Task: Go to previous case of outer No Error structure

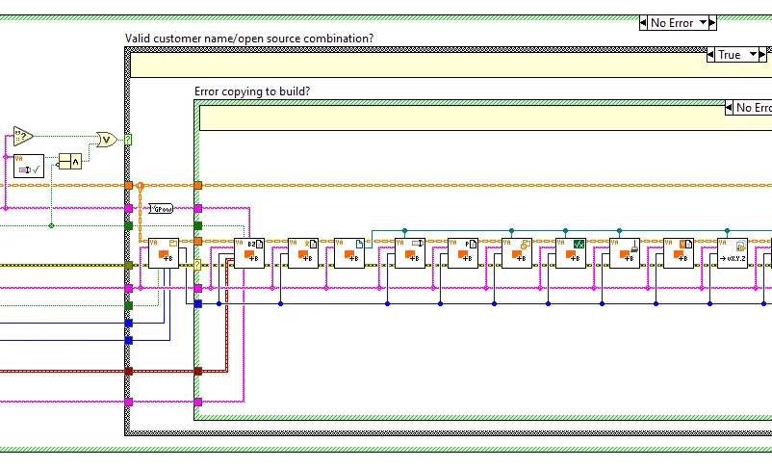Action: coord(644,23)
